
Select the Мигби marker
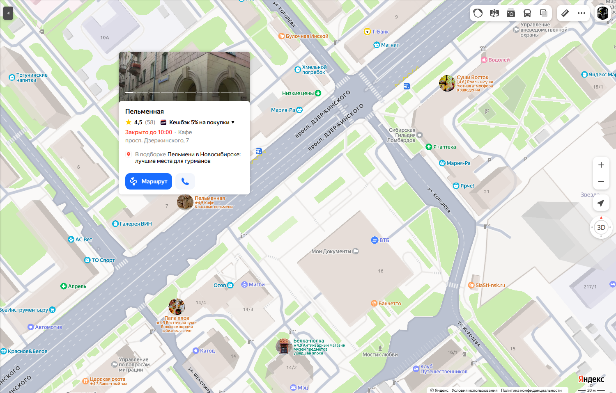(x=244, y=284)
